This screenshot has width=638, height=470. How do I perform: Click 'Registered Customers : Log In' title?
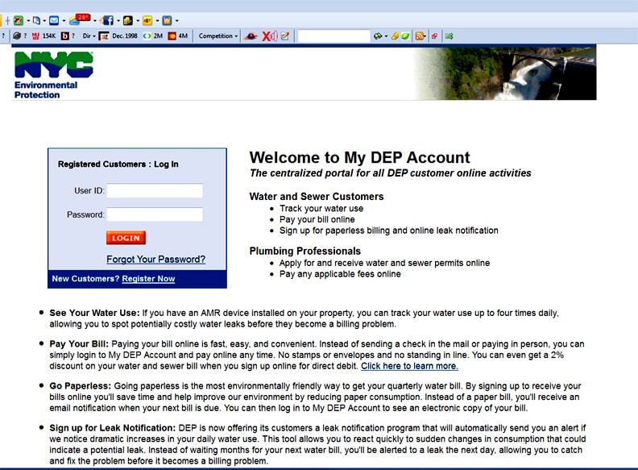pos(118,164)
